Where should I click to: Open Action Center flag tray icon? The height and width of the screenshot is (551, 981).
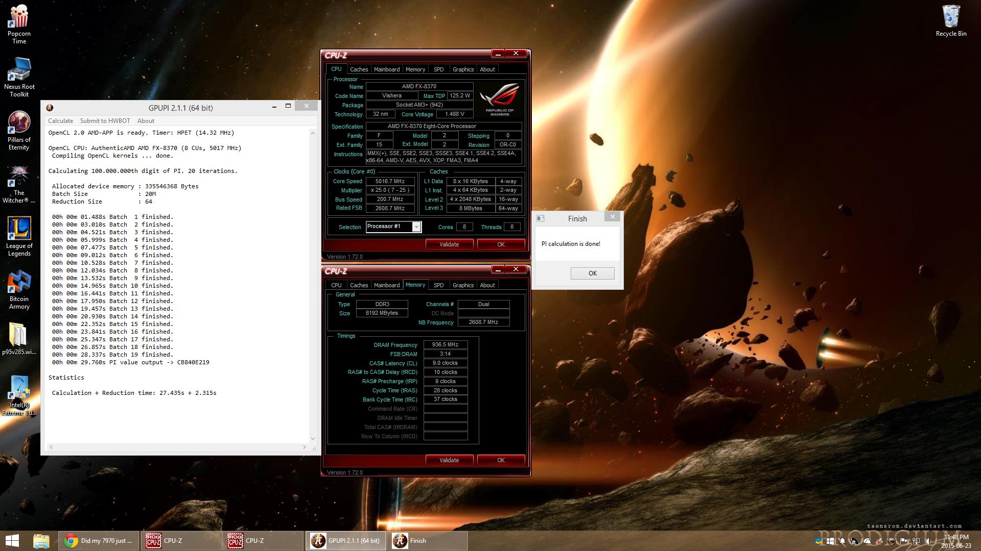coord(904,541)
